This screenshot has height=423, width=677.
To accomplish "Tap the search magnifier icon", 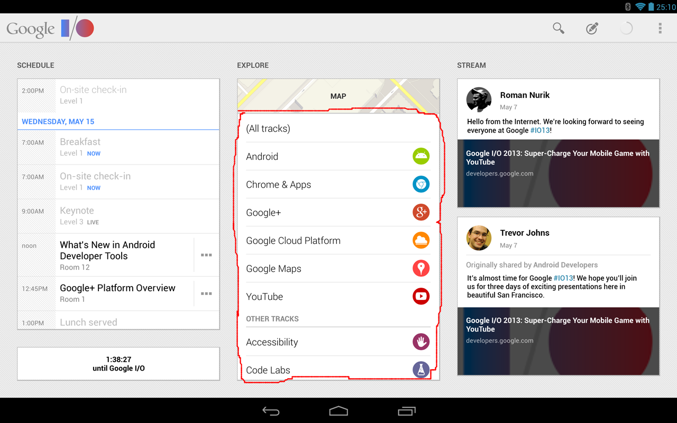I will [559, 28].
